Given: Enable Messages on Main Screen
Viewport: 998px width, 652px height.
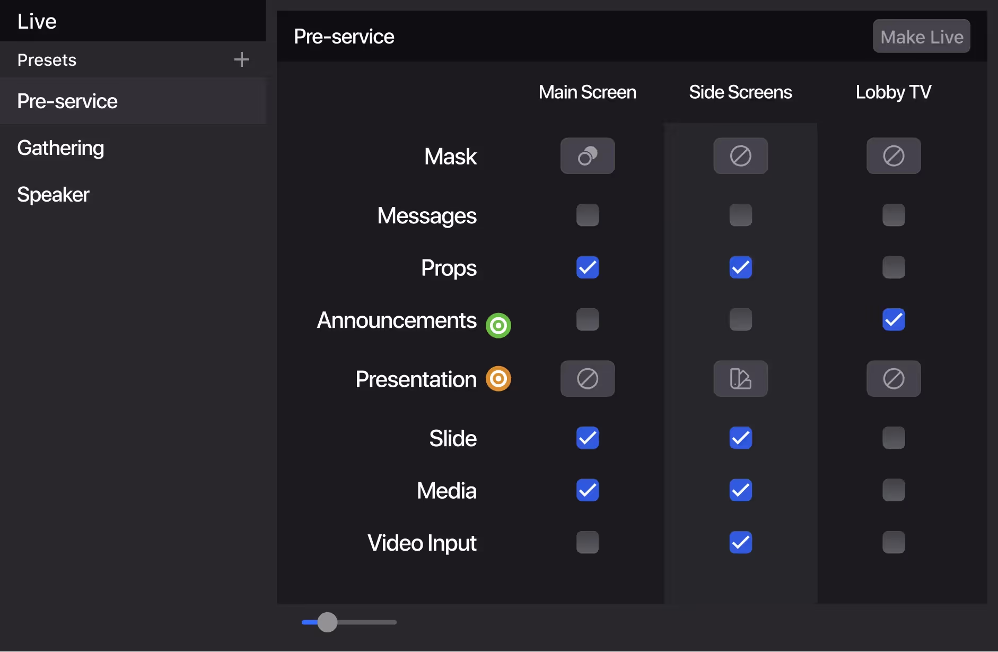Looking at the screenshot, I should point(587,215).
